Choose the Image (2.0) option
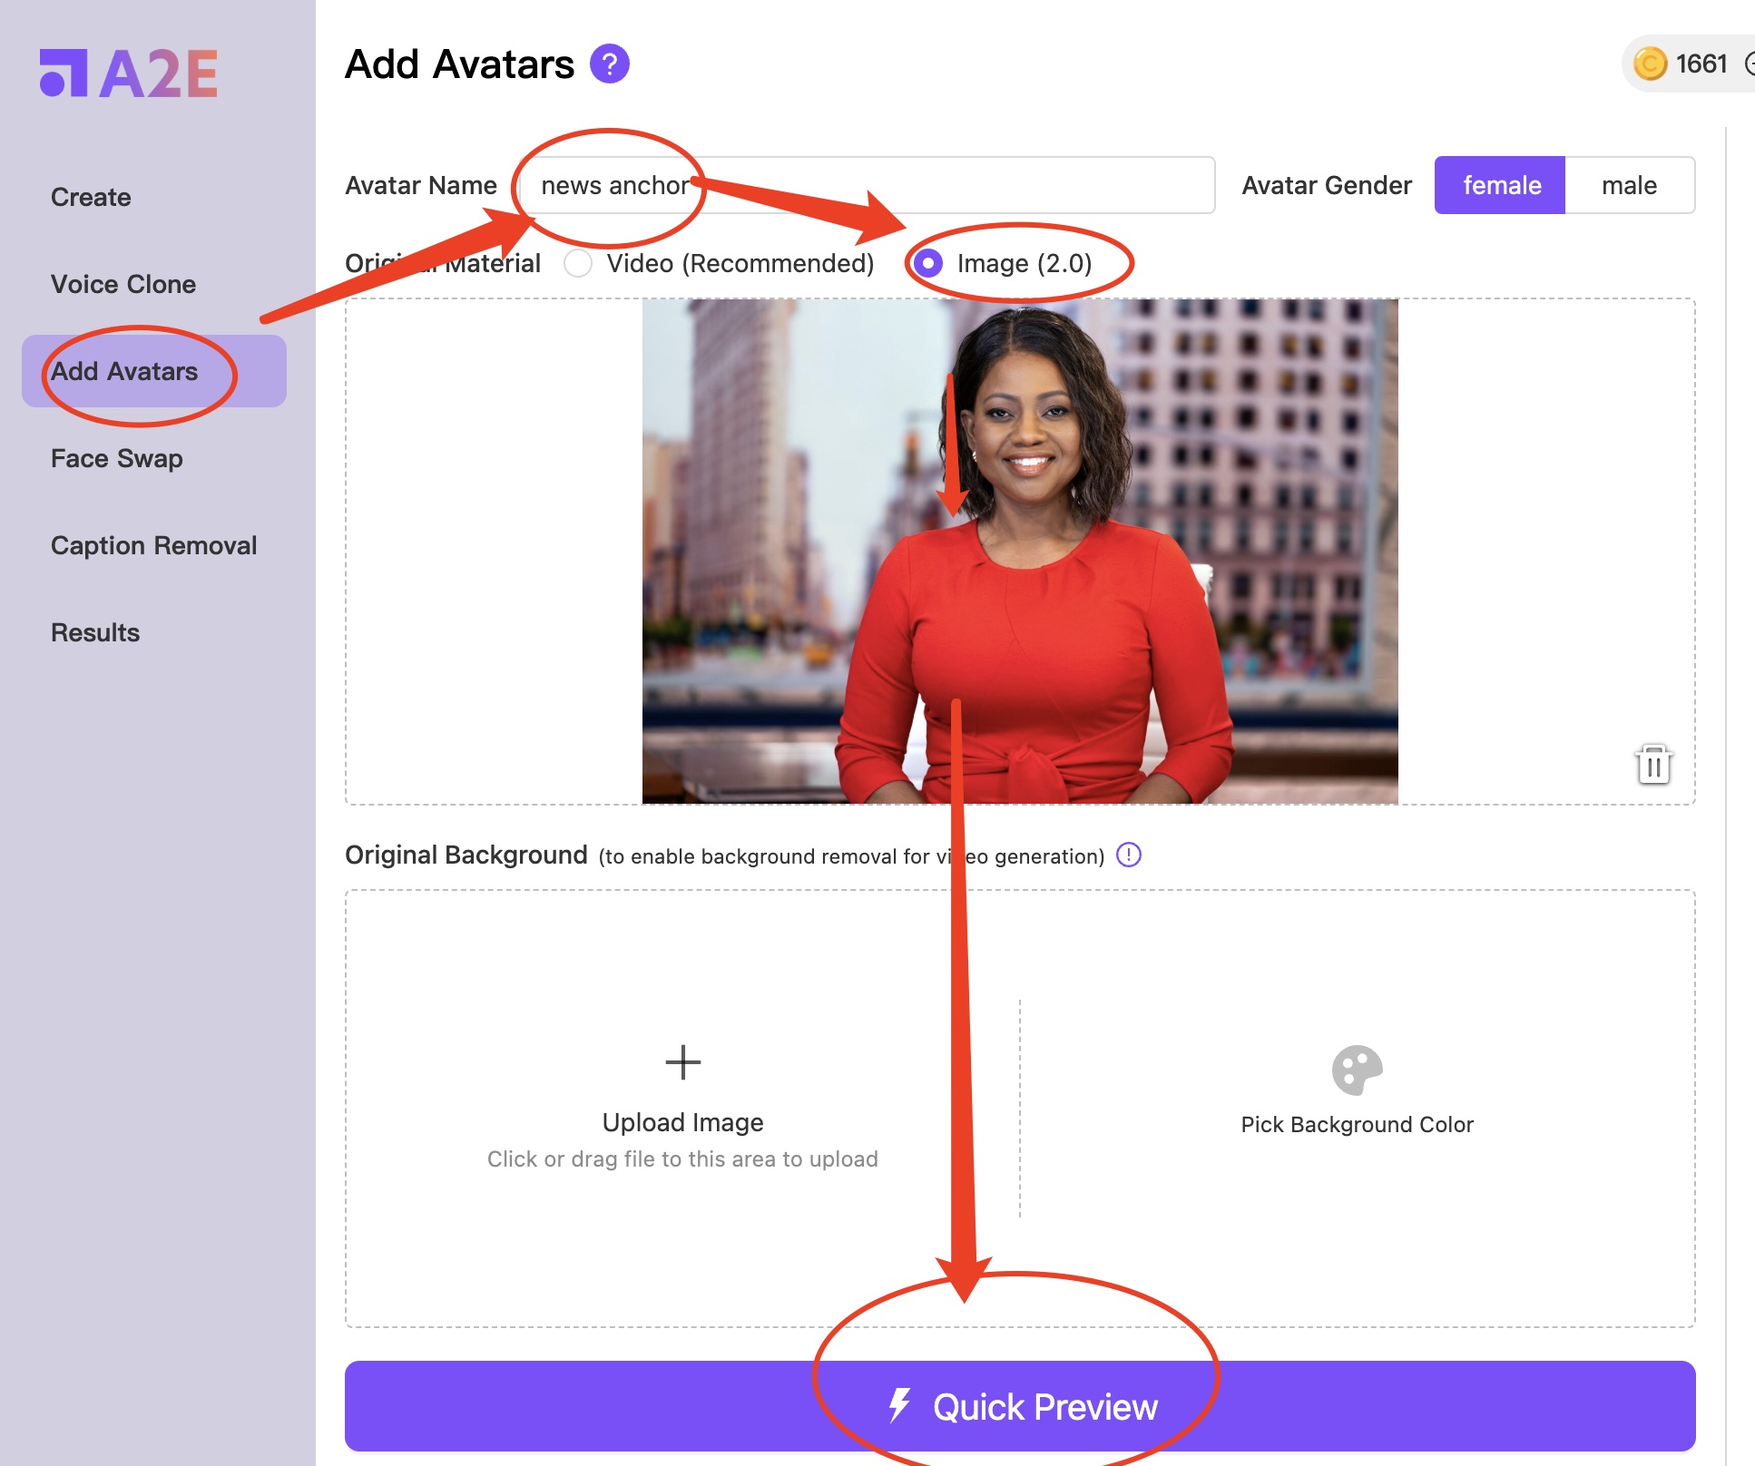This screenshot has height=1466, width=1755. tap(930, 264)
